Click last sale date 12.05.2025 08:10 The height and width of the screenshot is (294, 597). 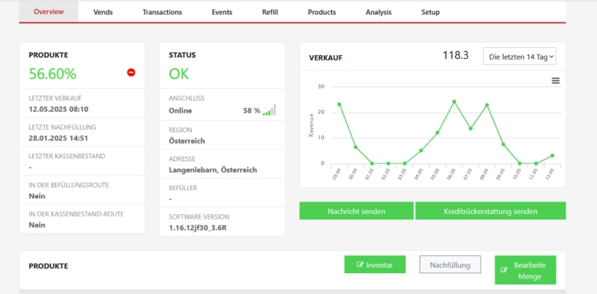coord(59,109)
